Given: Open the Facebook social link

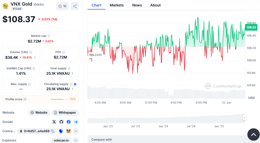Looking at the screenshot, I should pyautogui.click(x=69, y=122).
